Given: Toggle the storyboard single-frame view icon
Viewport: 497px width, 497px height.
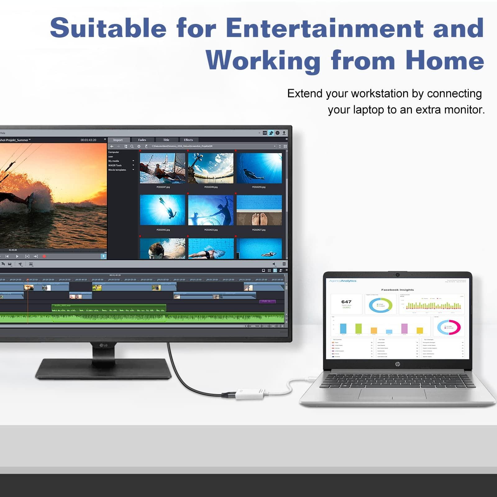Looking at the screenshot, I should pos(263,271).
